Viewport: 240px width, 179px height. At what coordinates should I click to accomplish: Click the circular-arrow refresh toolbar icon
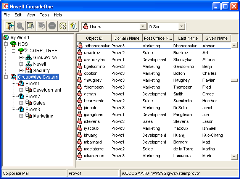(x=63, y=26)
